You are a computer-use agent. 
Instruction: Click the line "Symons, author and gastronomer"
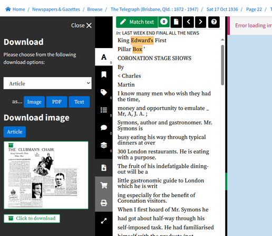165,122
